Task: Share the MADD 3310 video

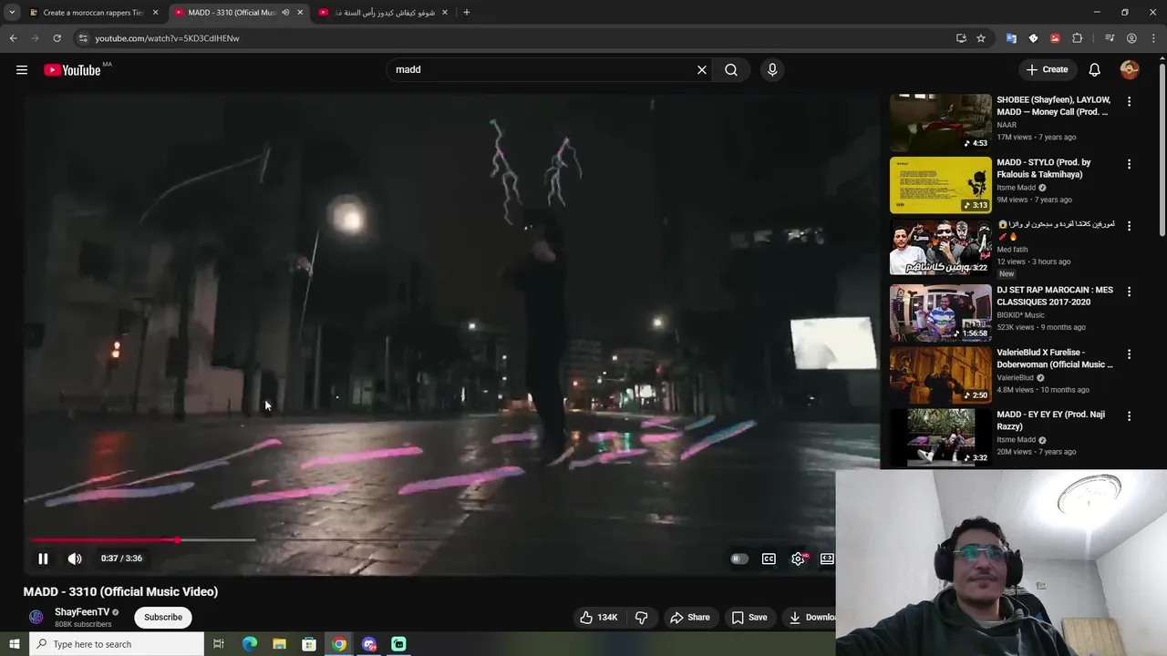Action: click(689, 618)
